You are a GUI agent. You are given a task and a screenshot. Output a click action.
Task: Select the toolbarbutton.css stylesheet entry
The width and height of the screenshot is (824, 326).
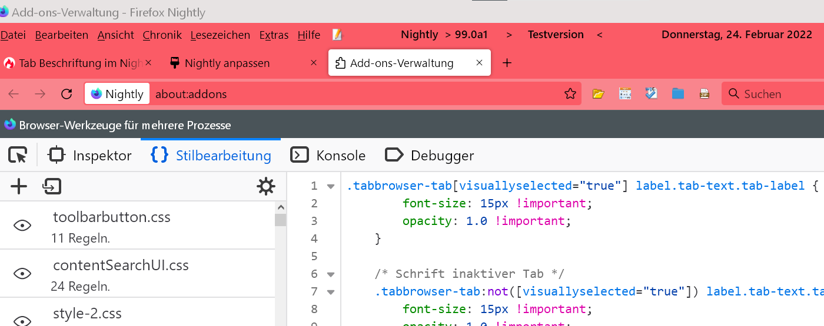pos(112,217)
